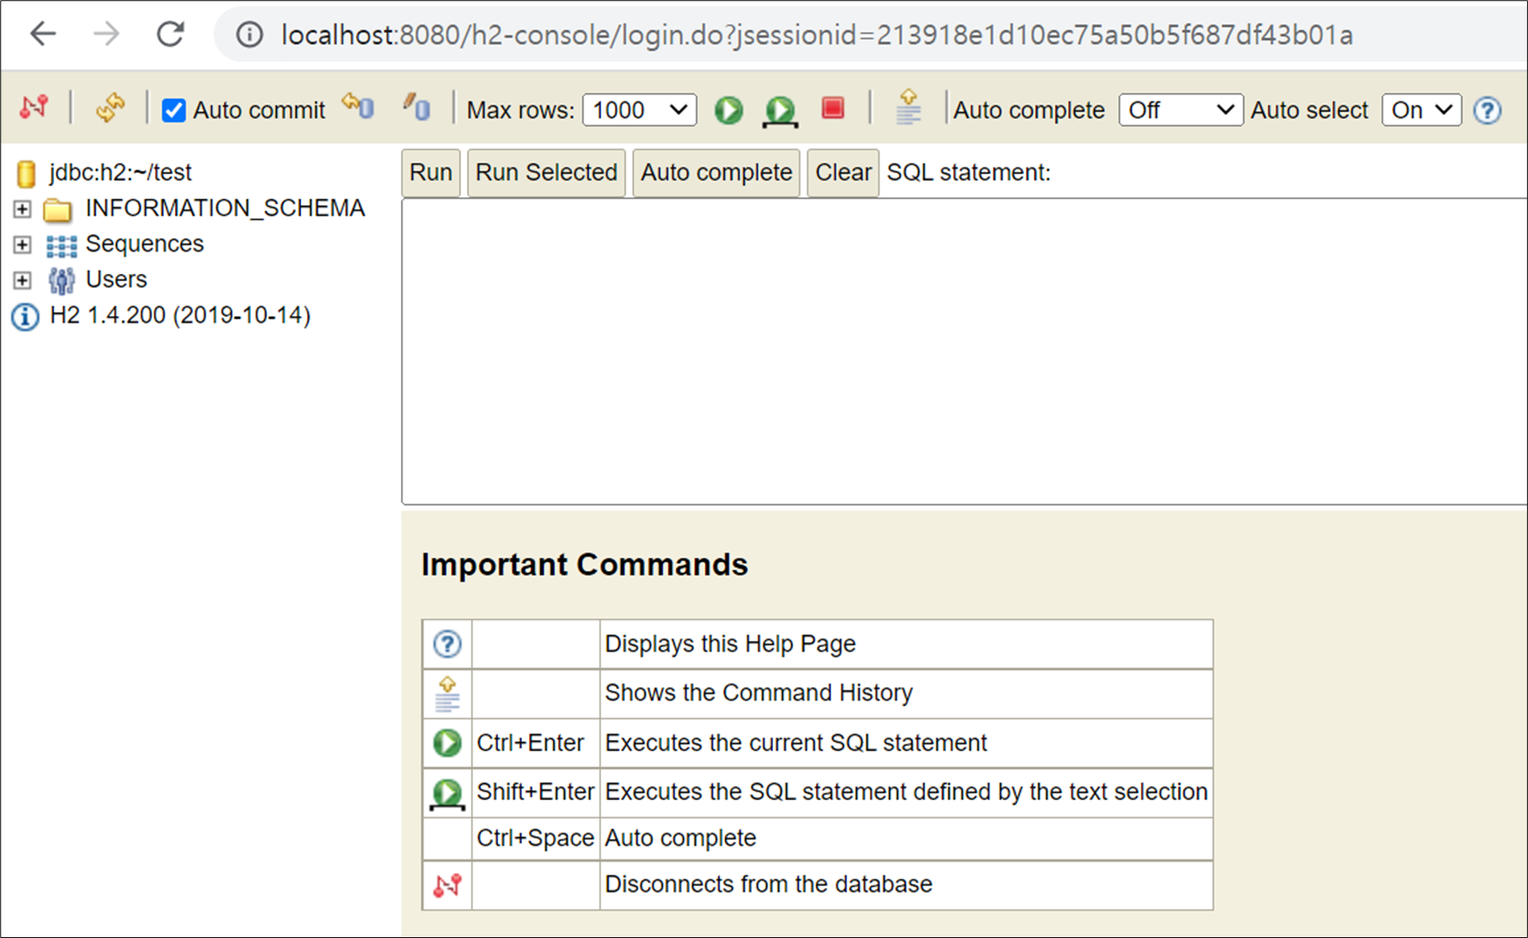Click the site information icon in the address bar

[x=249, y=35]
